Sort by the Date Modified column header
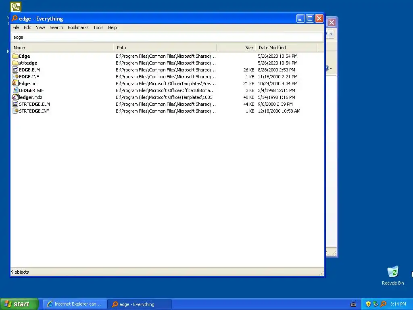This screenshot has height=310, width=413. point(286,48)
